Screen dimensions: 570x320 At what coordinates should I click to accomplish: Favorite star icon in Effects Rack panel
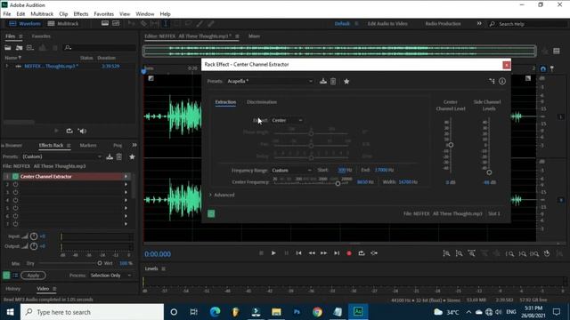132,156
